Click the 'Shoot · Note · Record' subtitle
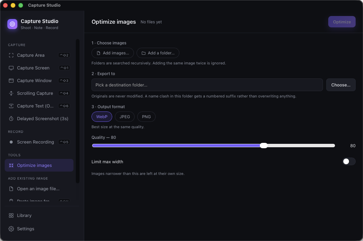Image resolution: width=363 pixels, height=241 pixels. pos(39,28)
